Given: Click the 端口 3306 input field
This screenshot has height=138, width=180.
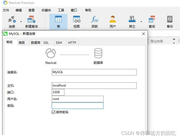Looking at the screenshot, I should tap(58, 92).
